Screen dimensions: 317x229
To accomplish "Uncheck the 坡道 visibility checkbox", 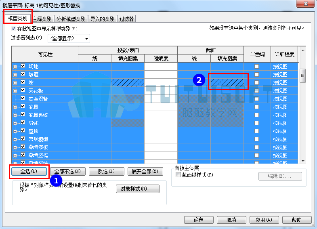I will point(23,74).
